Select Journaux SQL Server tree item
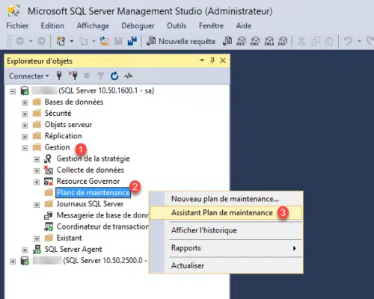 [90, 204]
